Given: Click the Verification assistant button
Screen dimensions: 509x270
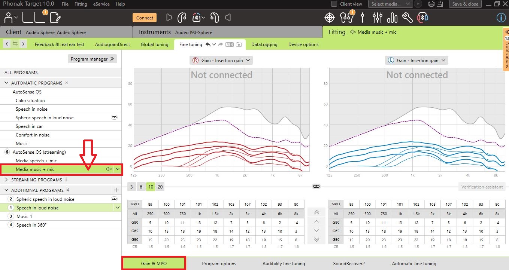Looking at the screenshot, I should 482,187.
